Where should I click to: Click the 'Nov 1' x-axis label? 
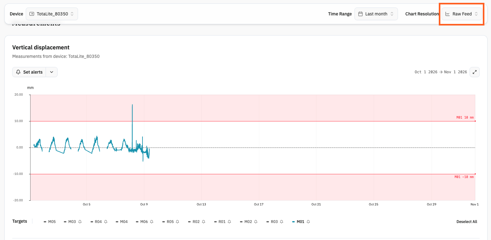[475, 204]
